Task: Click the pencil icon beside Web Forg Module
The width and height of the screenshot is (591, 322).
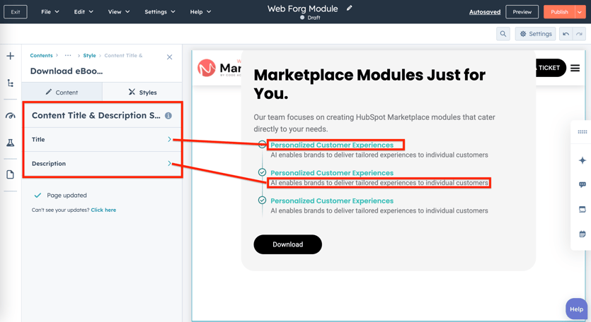Action: click(350, 8)
